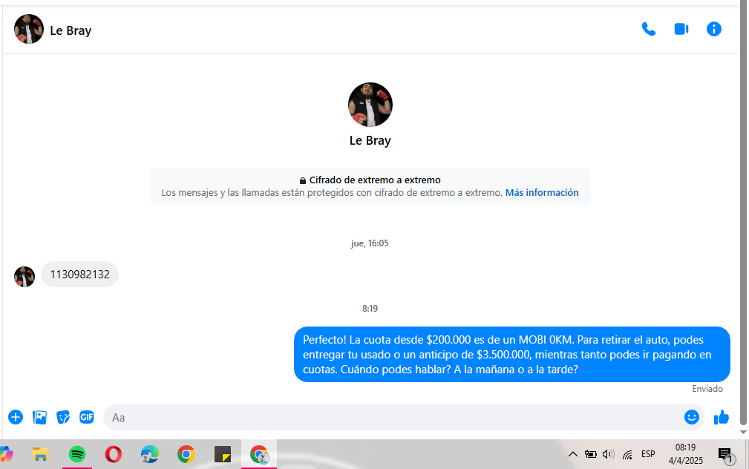Screen dimensions: 749x469
Task: Send a thumbs-up like
Action: point(721,417)
